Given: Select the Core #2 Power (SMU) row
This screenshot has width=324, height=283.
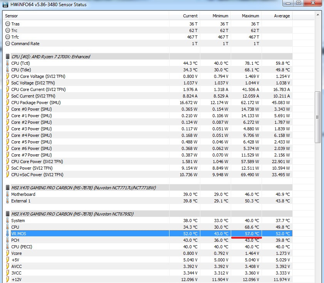Looking at the screenshot, I should coord(148,122).
